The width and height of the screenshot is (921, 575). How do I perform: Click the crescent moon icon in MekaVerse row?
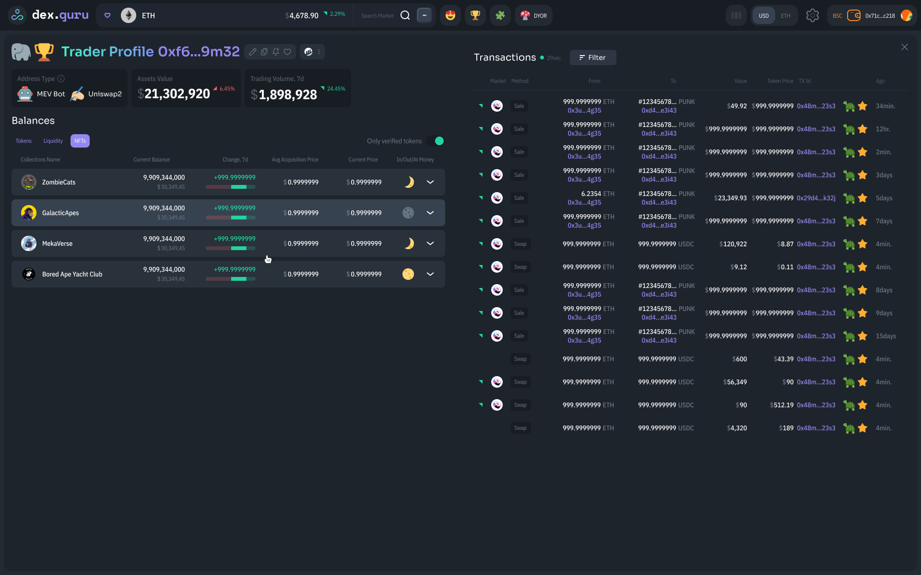click(x=409, y=243)
